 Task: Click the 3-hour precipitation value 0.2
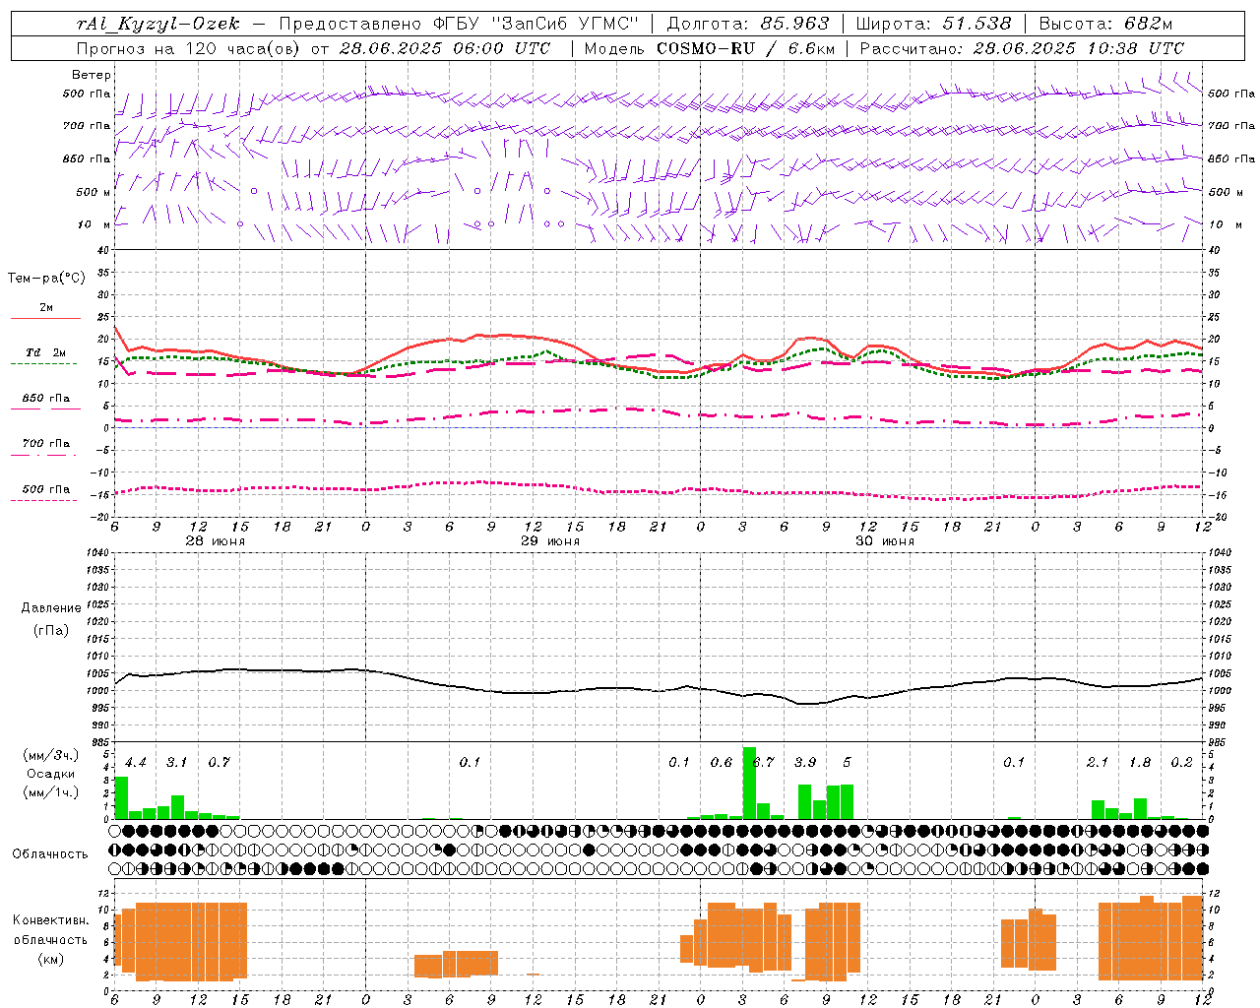pyautogui.click(x=1182, y=763)
